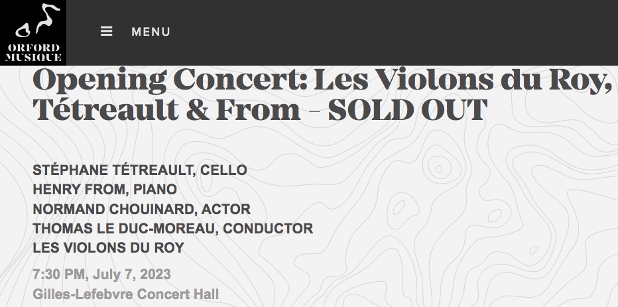The image size is (618, 307).
Task: Click the MENU label in header
Action: click(x=151, y=32)
